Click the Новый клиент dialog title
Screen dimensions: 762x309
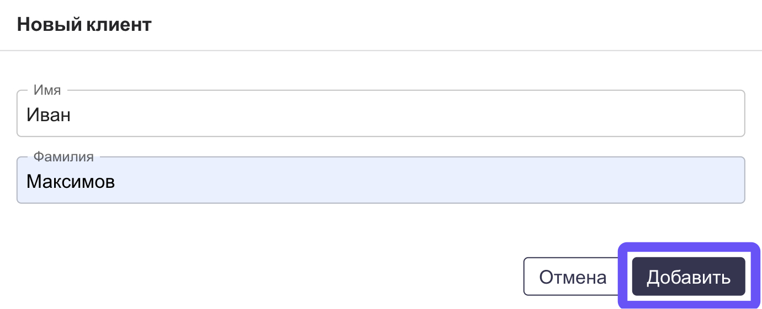(84, 25)
